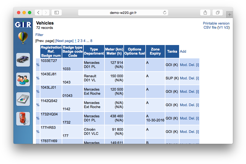Click the fuel pump icon in sidebar
Screen dimensions: 246x164
[23, 119]
